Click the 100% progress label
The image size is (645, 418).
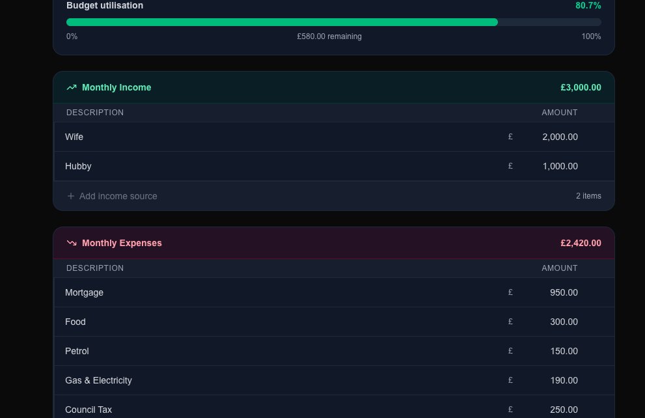(591, 36)
